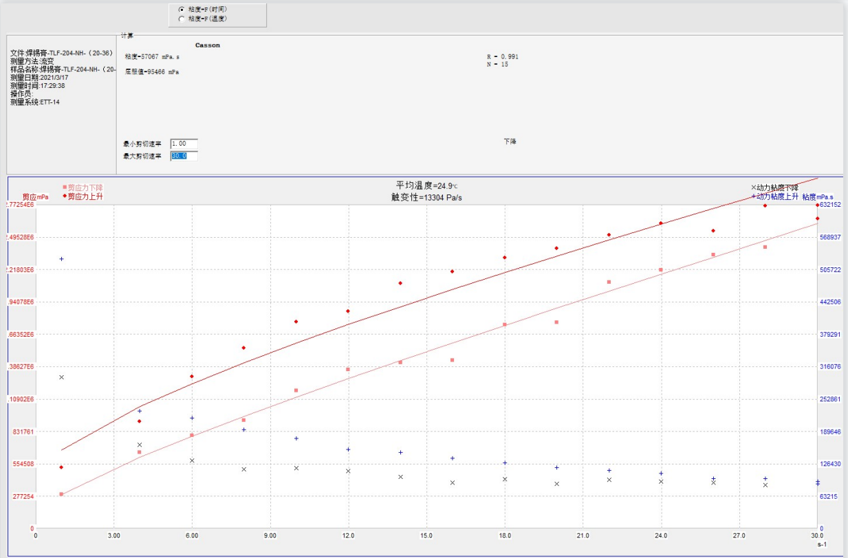Select the 粘度=F(时间) radio button
The height and width of the screenshot is (558, 848).
(x=182, y=9)
